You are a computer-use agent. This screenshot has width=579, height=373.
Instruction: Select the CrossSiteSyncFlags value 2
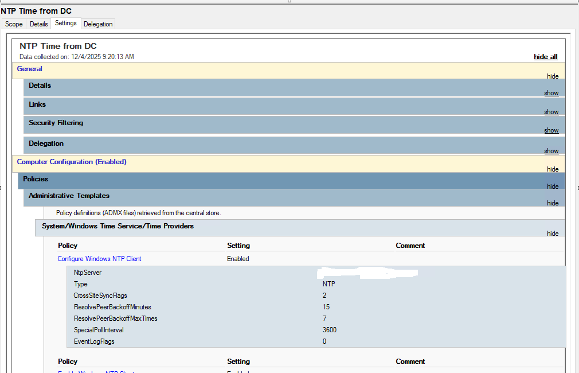pyautogui.click(x=324, y=296)
